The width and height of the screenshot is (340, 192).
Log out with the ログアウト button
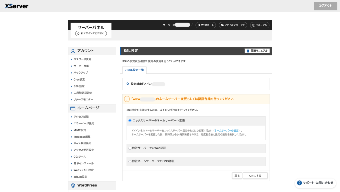click(x=325, y=6)
